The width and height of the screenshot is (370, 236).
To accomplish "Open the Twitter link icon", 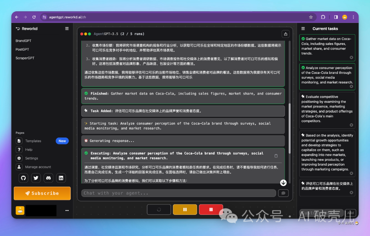I will tap(36, 178).
